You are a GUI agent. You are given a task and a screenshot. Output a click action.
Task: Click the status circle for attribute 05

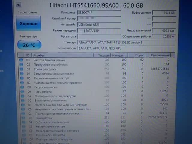[21, 78]
